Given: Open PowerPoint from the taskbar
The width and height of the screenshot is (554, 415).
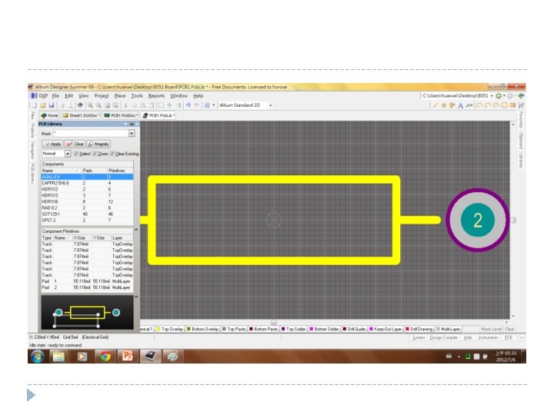Looking at the screenshot, I should tap(128, 356).
